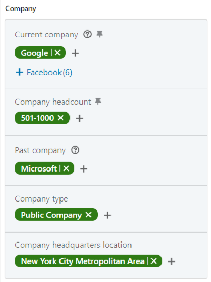Add another company headcount range
The image size is (211, 282).
(x=79, y=118)
